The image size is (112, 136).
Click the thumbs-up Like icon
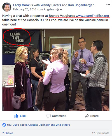coord(17,116)
